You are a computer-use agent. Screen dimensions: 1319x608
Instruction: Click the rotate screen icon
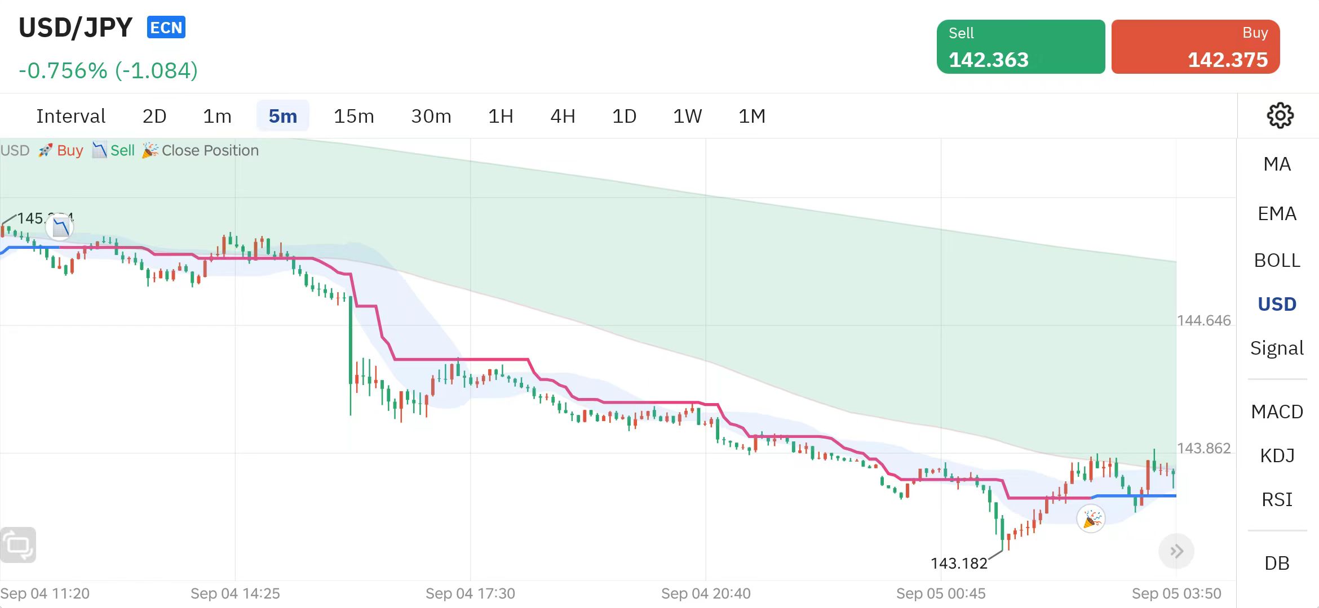coord(18,544)
